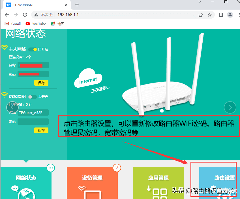Edit the main network 密码 field

click(33, 74)
